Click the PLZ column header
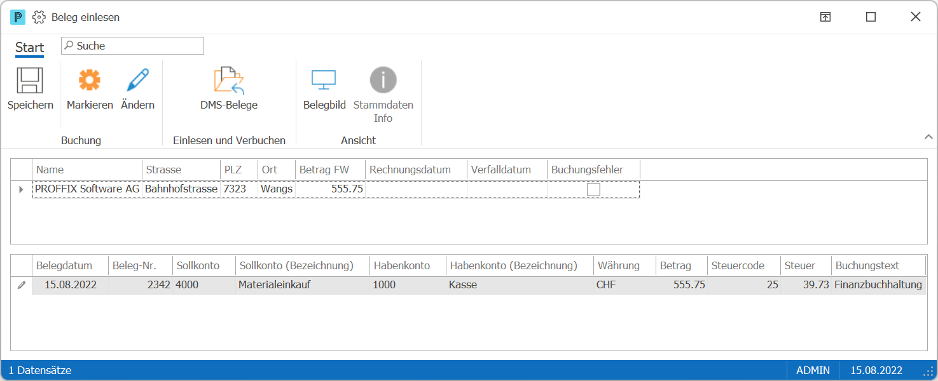The width and height of the screenshot is (938, 381). coord(239,170)
